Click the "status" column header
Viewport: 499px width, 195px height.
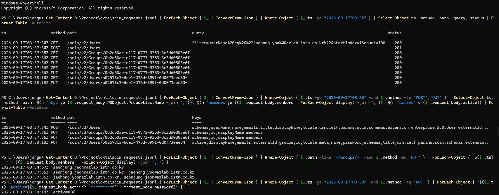coord(394,33)
